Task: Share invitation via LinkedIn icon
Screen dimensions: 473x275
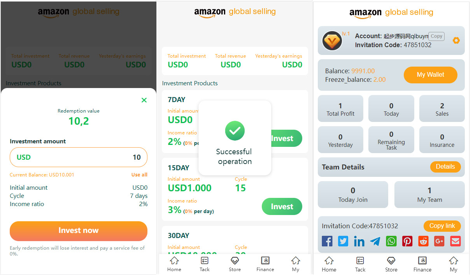Action: tap(359, 242)
